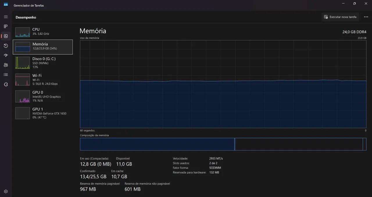Image resolution: width=372 pixels, height=197 pixels.
Task: Click the standby segment of memory composition bar
Action: pos(299,144)
